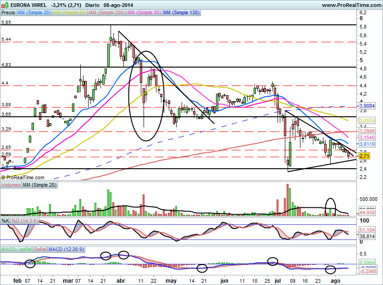The image size is (383, 285).
Task: Click the candlestick icon beside EURONA WIREL
Action: (x=6, y=5)
